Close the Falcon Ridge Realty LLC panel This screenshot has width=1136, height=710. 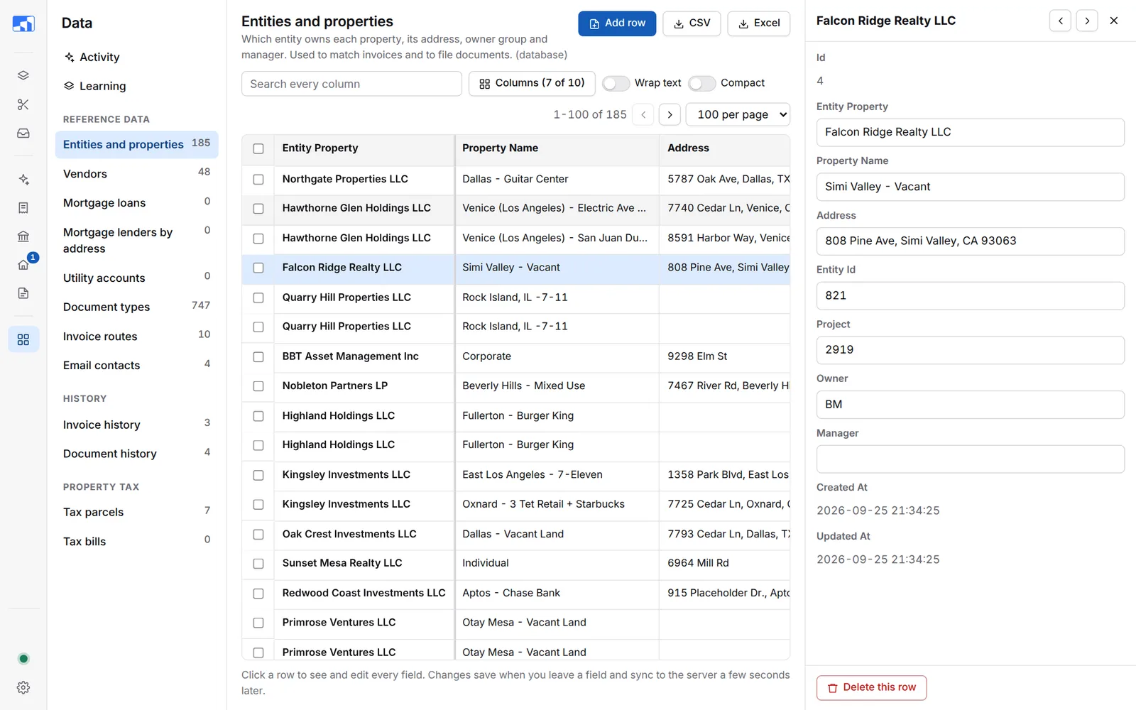click(1114, 21)
